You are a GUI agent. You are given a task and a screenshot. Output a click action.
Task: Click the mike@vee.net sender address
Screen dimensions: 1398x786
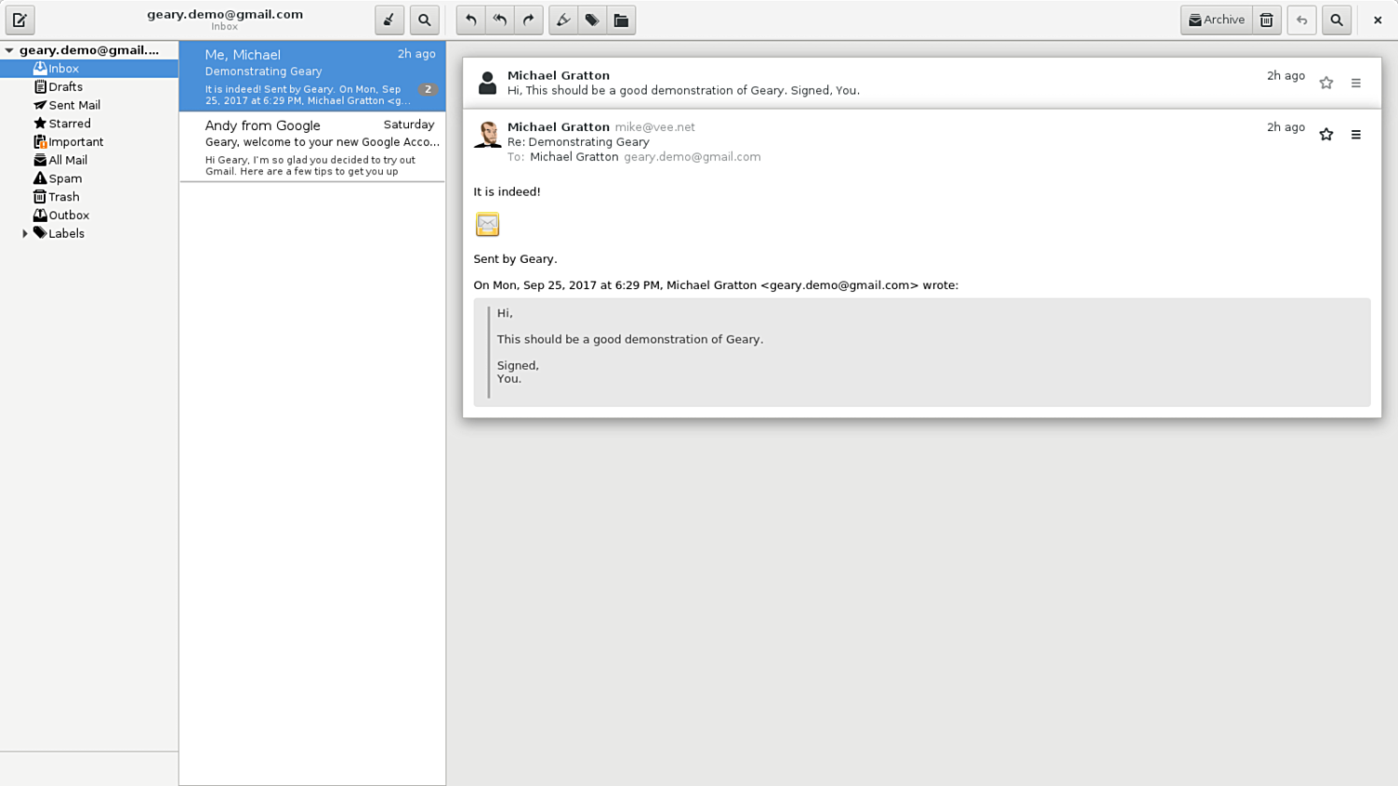[x=654, y=127]
